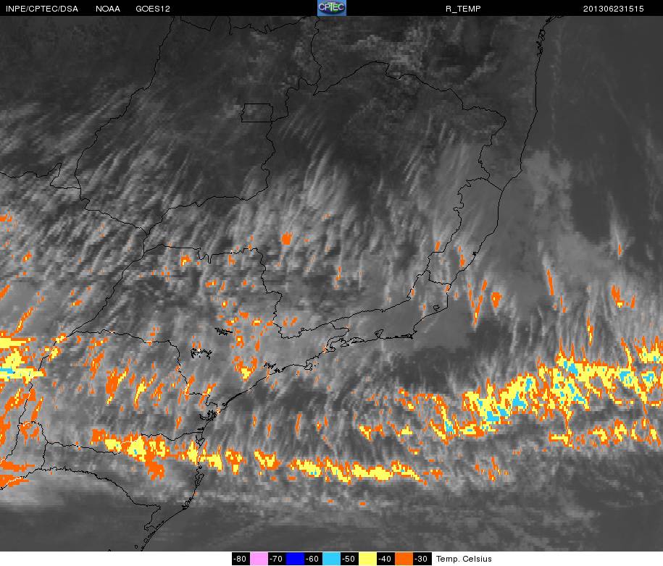Click the -70 legend value
663x566 pixels.
(277, 559)
